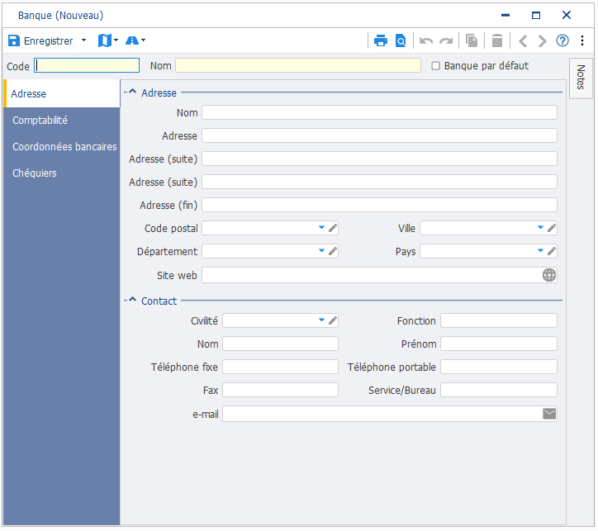Open the Code postal dropdown
Viewport: 598px width, 531px height.
pyautogui.click(x=322, y=228)
